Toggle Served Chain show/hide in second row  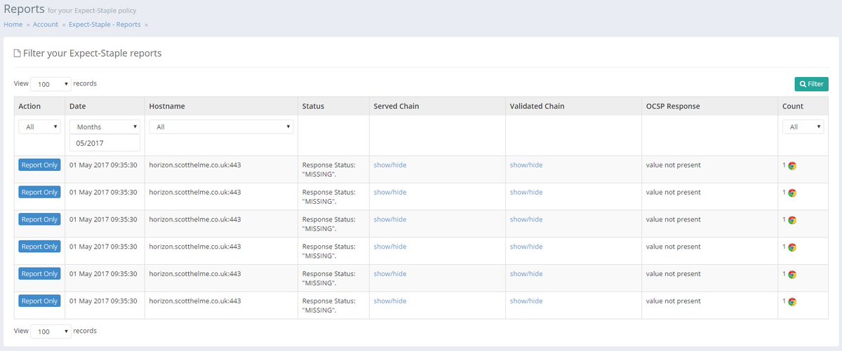(x=390, y=192)
